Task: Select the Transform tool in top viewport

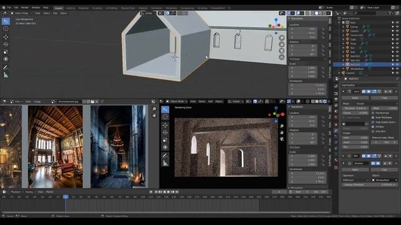Action: point(6,59)
